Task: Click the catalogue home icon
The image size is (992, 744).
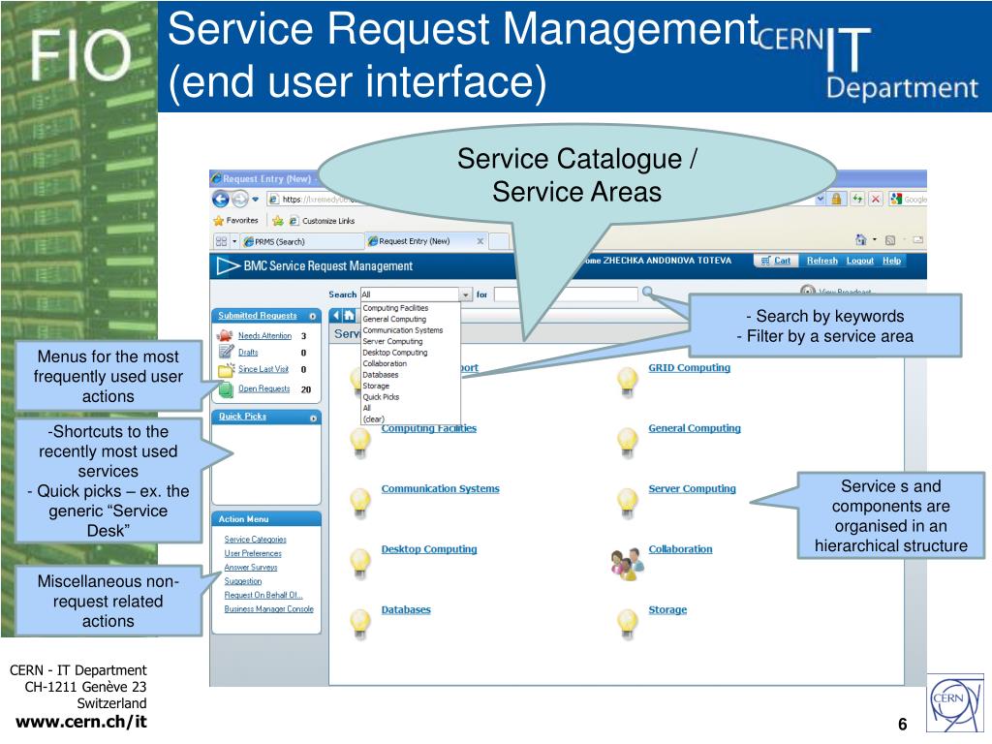Action: (349, 315)
